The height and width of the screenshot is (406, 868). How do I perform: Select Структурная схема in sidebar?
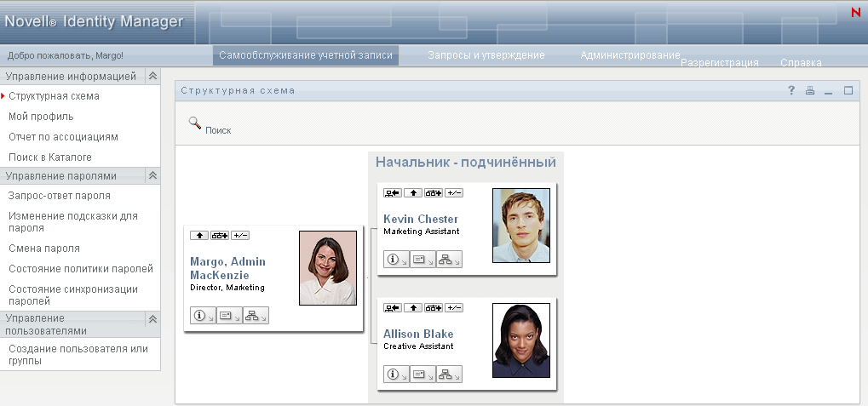(x=55, y=96)
